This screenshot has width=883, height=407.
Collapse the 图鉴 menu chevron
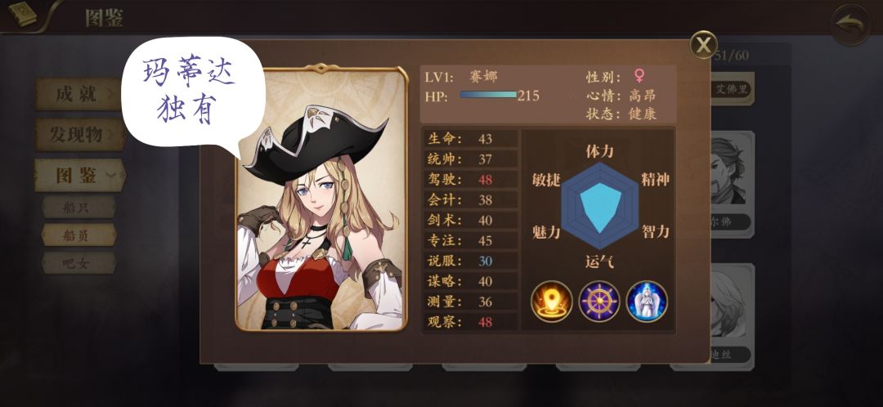coord(111,176)
